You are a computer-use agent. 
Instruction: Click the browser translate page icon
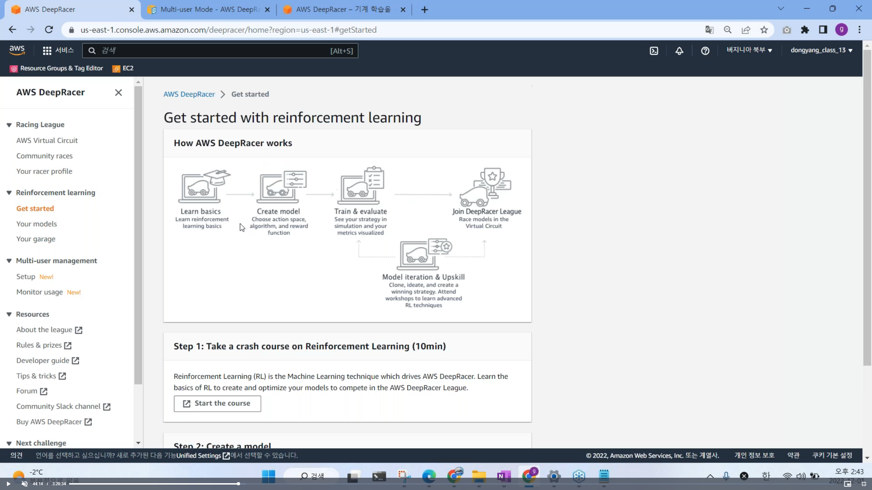pos(709,30)
